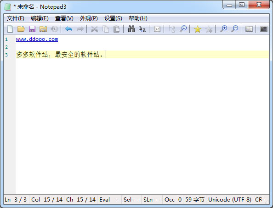Close the Notepad3 window
Image resolution: width=273 pixels, height=208 pixels.
click(x=259, y=5)
